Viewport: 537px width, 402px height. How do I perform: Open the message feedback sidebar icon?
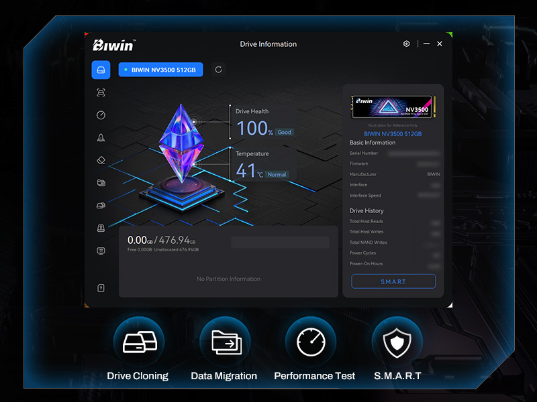coord(101,251)
